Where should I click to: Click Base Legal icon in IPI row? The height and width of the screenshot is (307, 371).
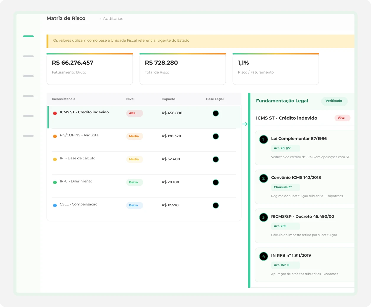point(216,159)
